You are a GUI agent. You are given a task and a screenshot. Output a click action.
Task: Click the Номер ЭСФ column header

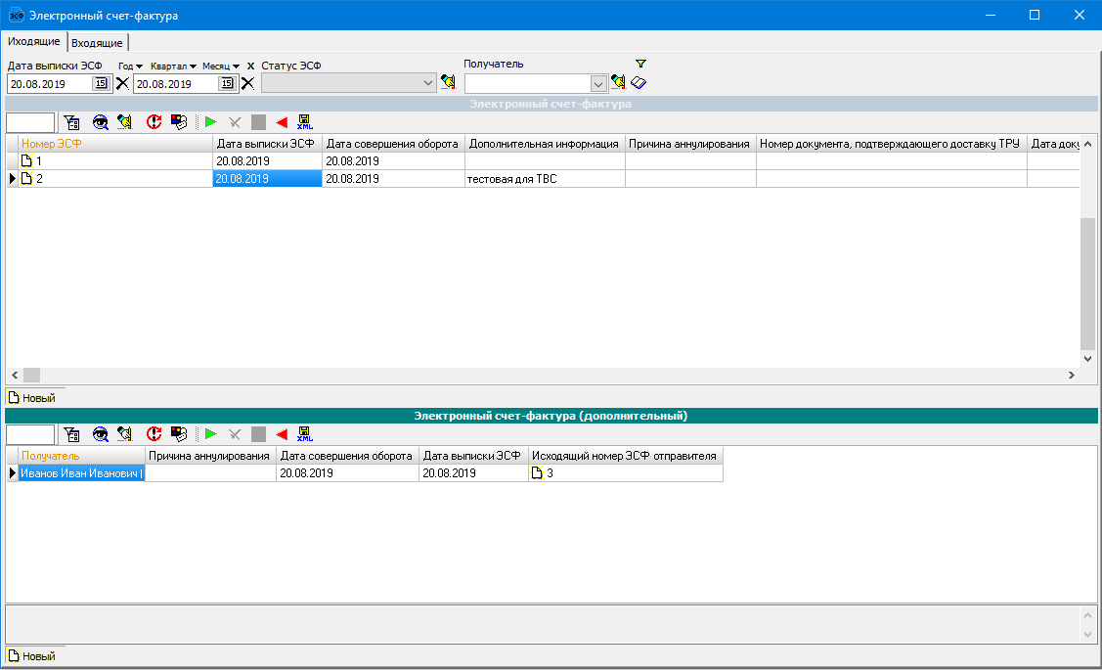(x=115, y=144)
